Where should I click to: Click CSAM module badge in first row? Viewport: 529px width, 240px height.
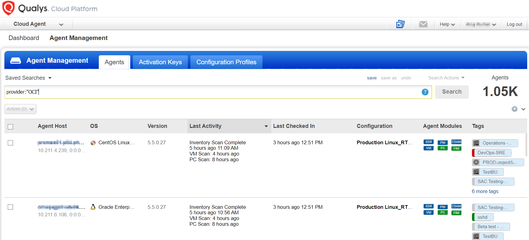456,142
